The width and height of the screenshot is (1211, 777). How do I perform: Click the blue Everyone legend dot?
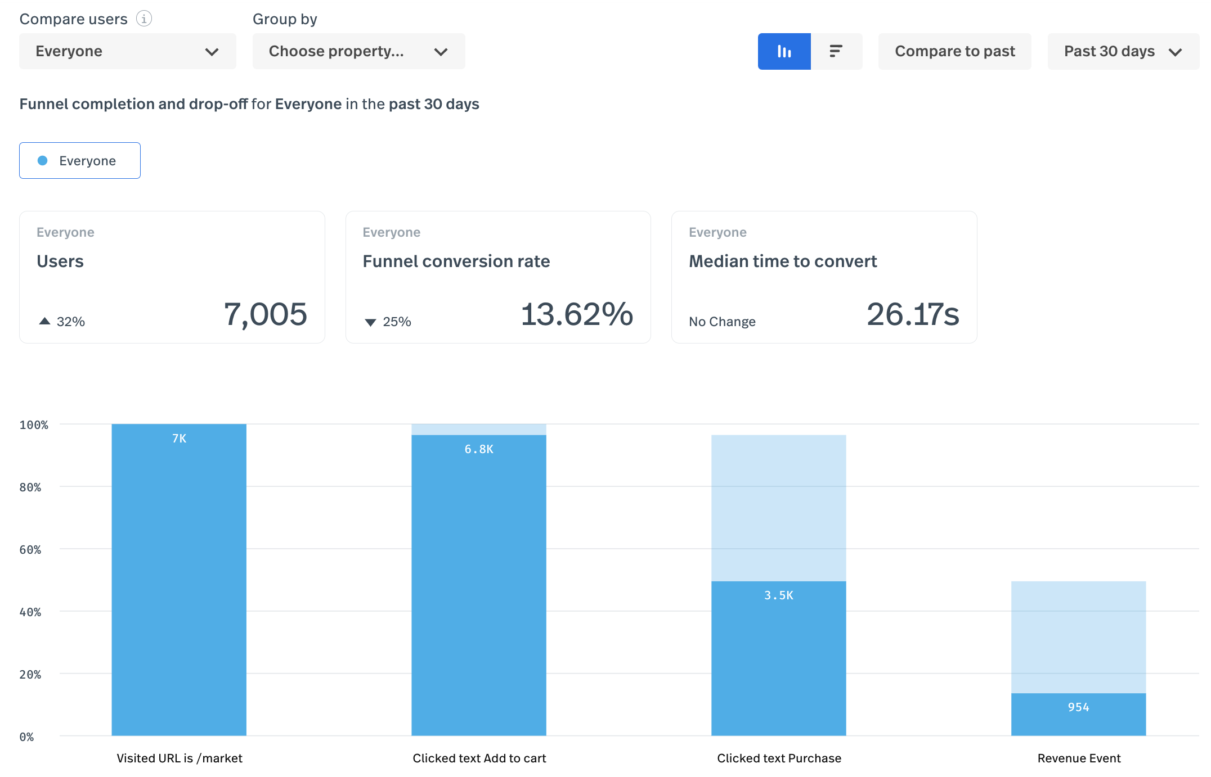pos(42,161)
